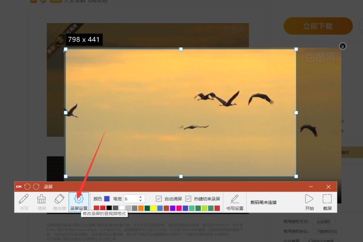Screen dimensions: 363x242
Task: Click the bottom-left handle of the capture region
Action: pos(66,177)
